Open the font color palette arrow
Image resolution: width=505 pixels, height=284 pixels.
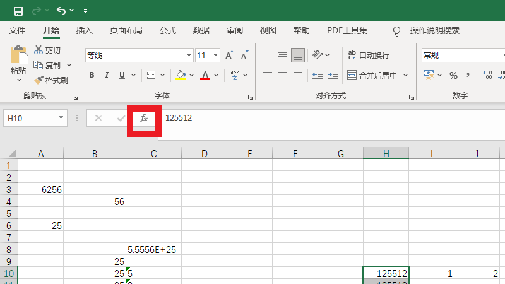coord(216,75)
